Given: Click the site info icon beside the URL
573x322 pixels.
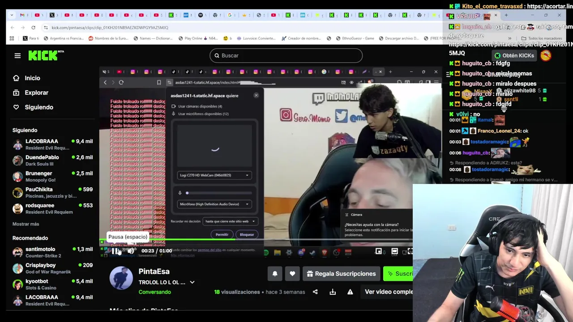Looking at the screenshot, I should (x=46, y=27).
